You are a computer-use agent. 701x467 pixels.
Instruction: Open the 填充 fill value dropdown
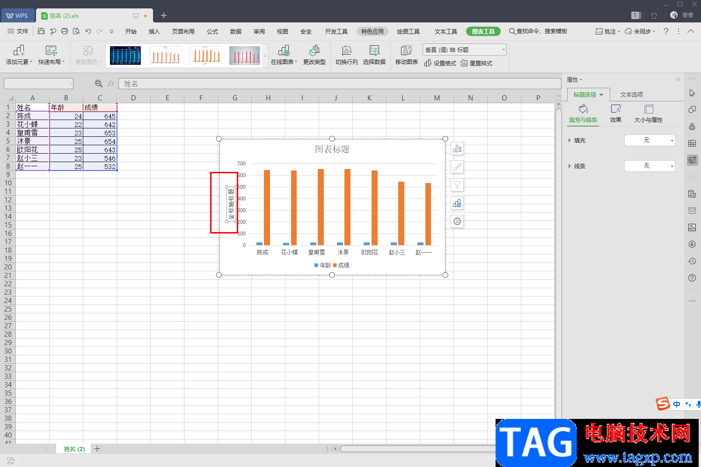coord(650,140)
